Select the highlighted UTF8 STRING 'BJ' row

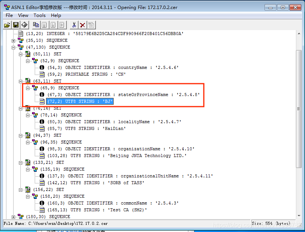[x=80, y=101]
